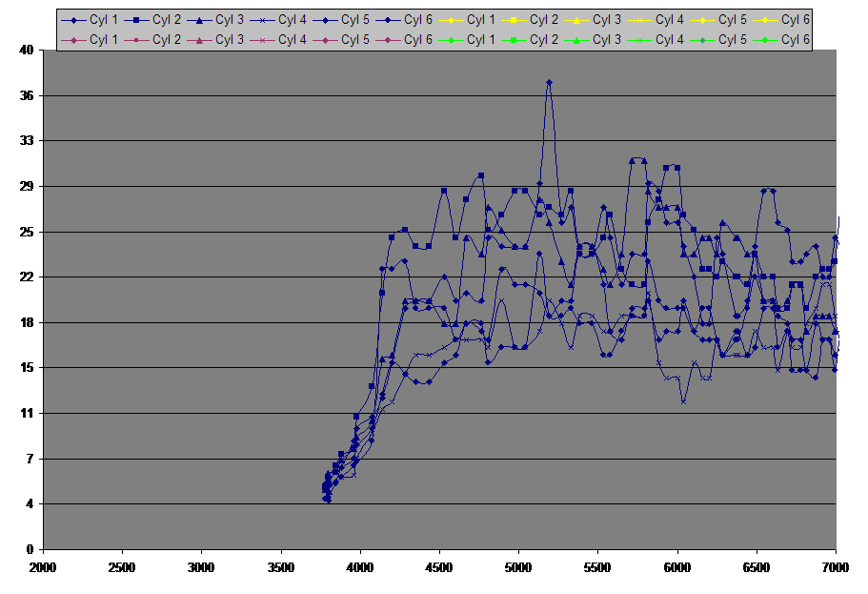868x594 pixels.
Task: Click the green Cyl 6 legend label
Action: [x=797, y=39]
